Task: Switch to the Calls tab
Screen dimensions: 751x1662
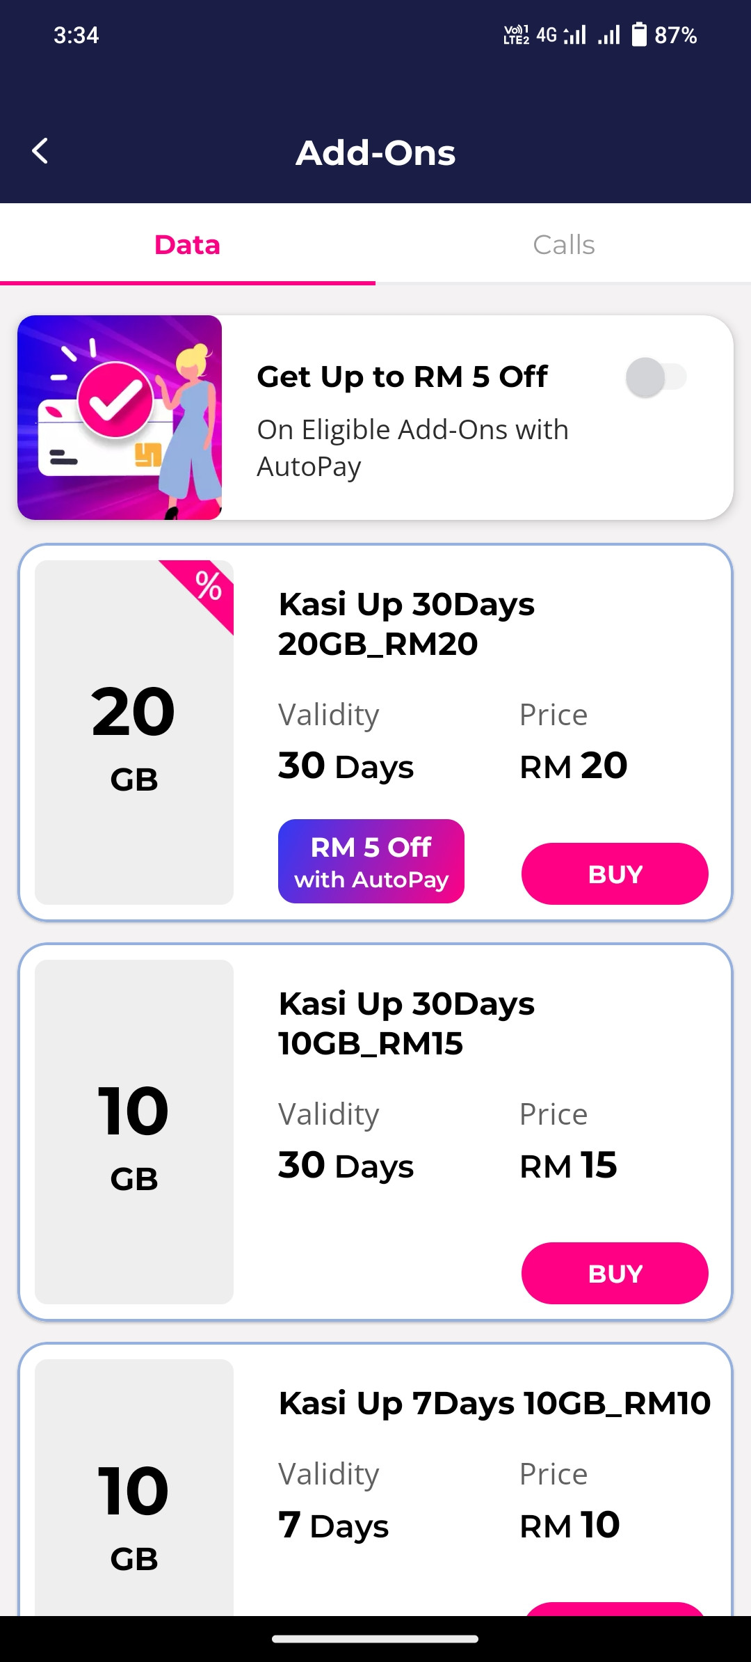Action: 563,244
